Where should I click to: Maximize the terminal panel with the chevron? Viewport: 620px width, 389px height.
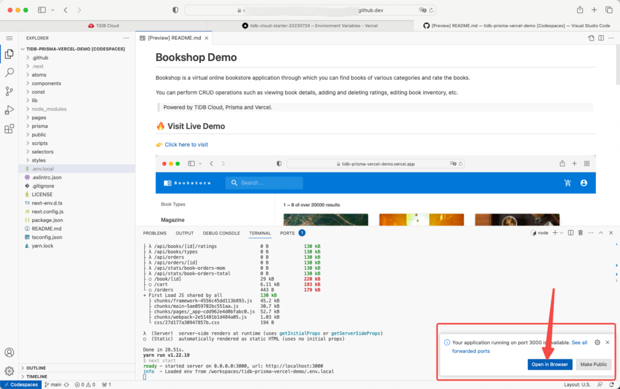coord(601,232)
